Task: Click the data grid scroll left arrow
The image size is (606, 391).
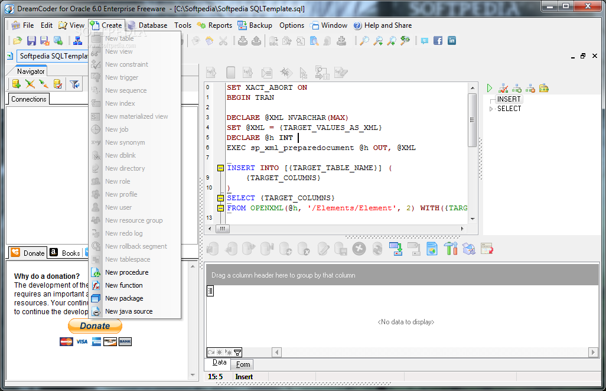Action: click(x=276, y=353)
